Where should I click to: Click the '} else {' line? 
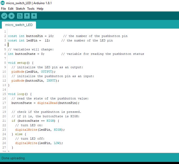19,134
